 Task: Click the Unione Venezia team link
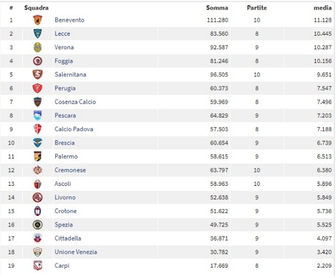(x=76, y=252)
